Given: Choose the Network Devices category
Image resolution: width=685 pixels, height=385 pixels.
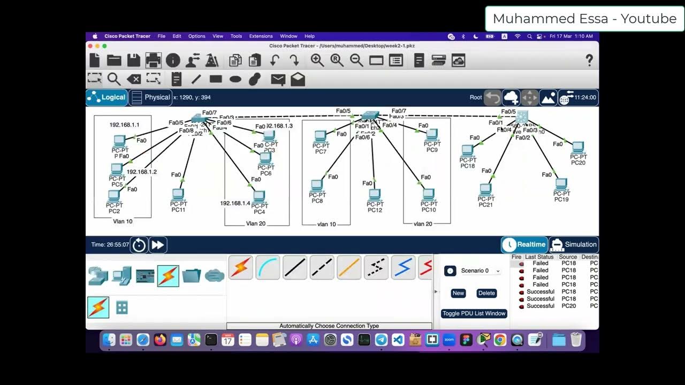Looking at the screenshot, I should pos(98,276).
